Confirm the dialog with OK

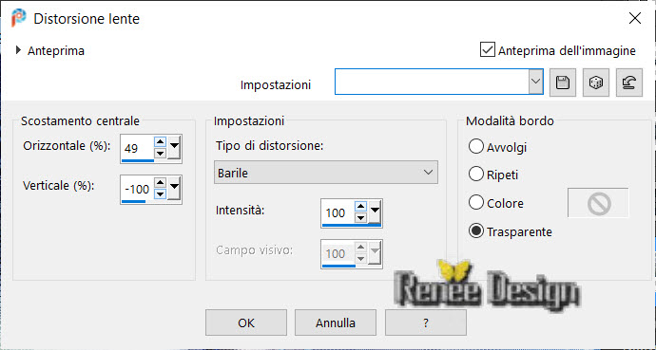(x=246, y=322)
